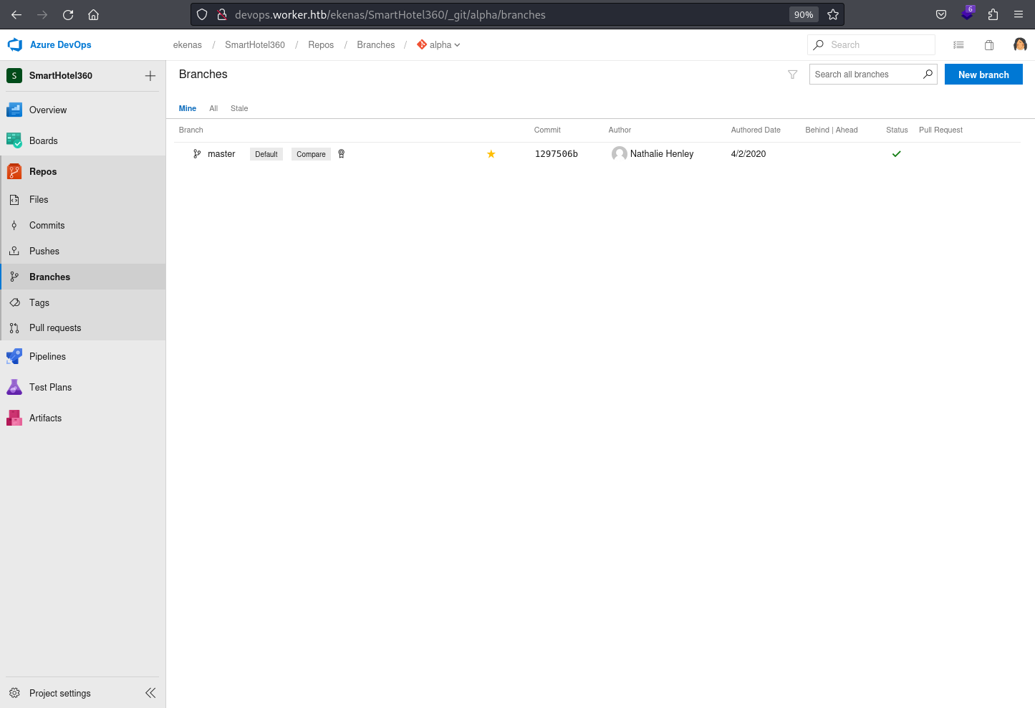Click the Project settings gear icon
This screenshot has width=1035, height=708.
tap(14, 693)
